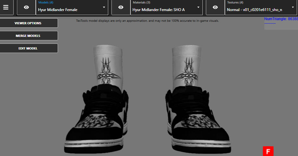Click the red F icon
This screenshot has width=298, height=156.
[x=268, y=151]
